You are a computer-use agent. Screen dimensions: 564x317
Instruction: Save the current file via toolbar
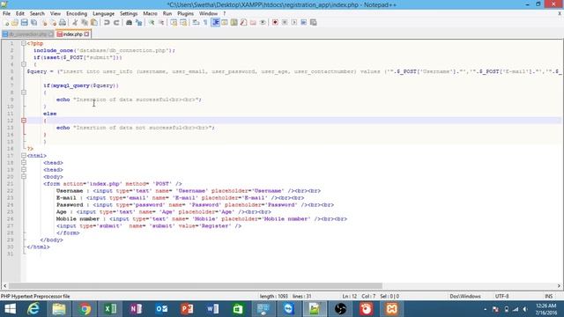[24, 23]
